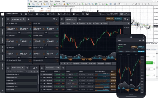The height and width of the screenshot is (98, 158).
Task: Open the MetaTrader Charts menu
Action: pyautogui.click(x=46, y=1)
